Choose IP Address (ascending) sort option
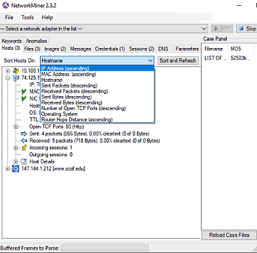Image resolution: width=257 pixels, height=253 pixels. tap(97, 68)
